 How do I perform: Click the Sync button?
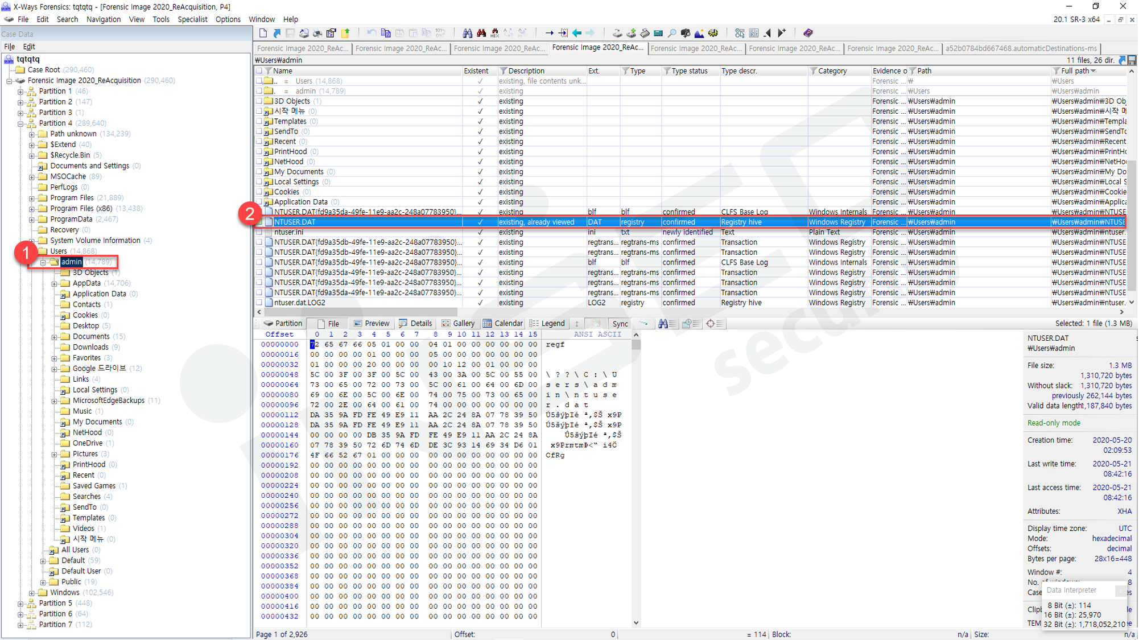click(x=620, y=324)
